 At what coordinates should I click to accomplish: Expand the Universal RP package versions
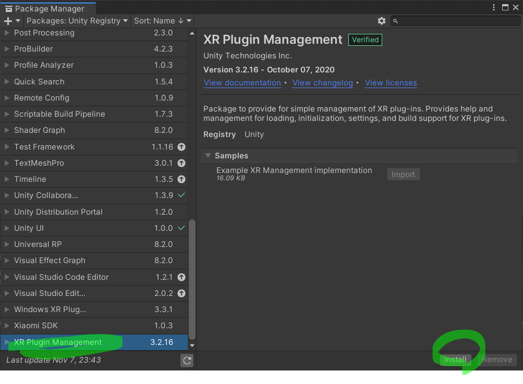tap(7, 244)
